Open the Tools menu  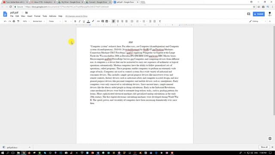45,16
